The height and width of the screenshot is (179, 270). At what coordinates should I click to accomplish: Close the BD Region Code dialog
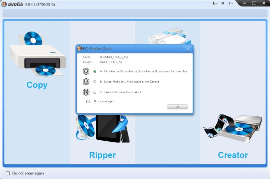[187, 49]
